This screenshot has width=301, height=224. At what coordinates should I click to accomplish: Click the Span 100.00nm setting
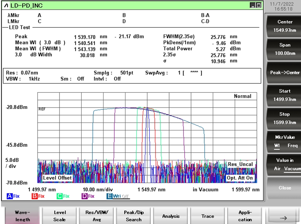(285, 49)
